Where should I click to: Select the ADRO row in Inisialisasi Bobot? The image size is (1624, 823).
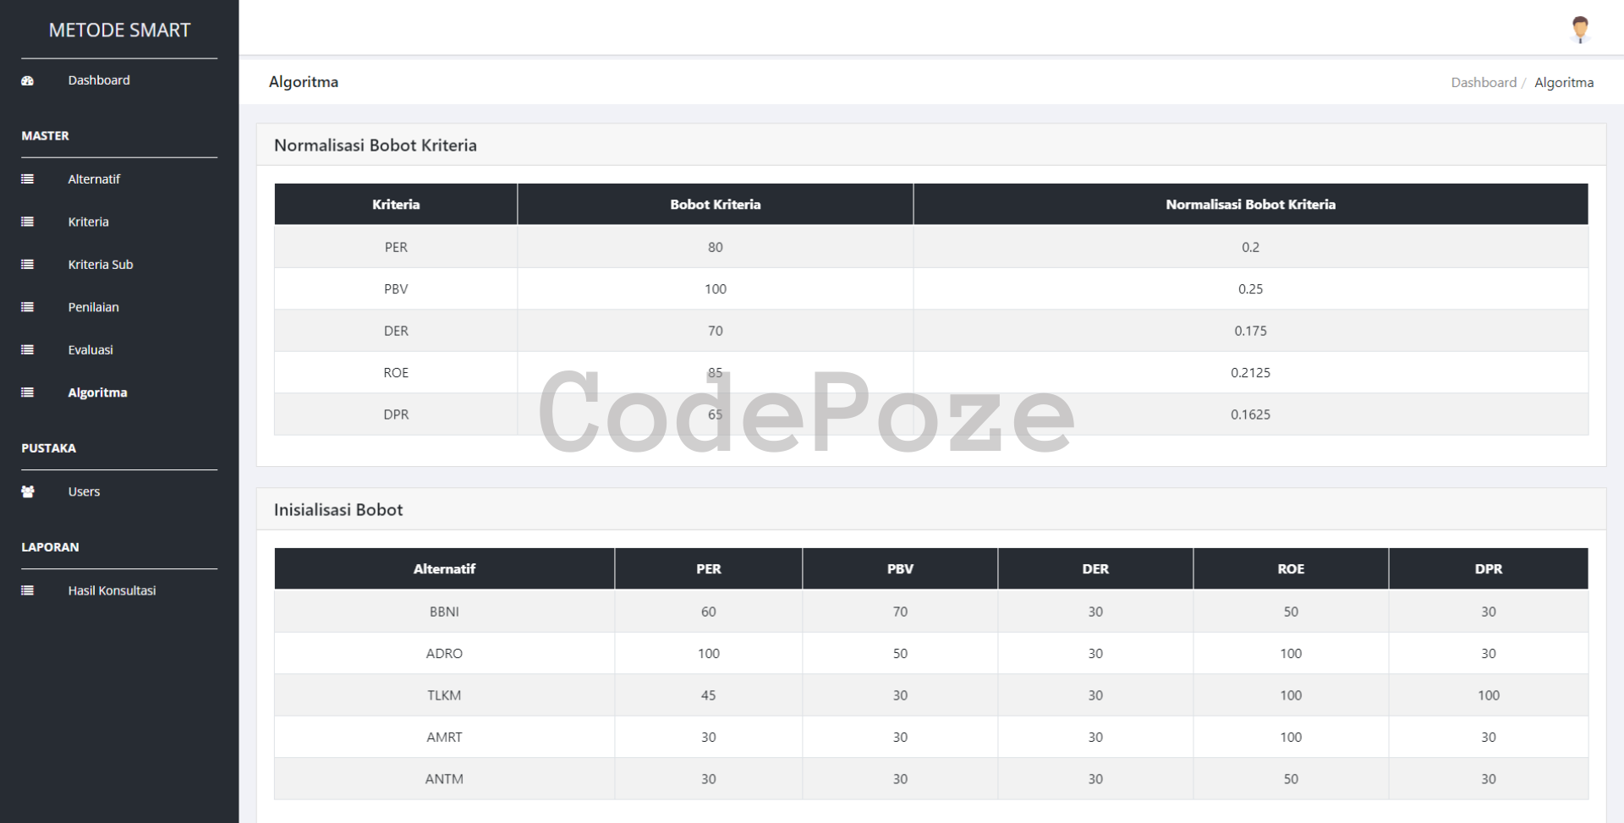pos(444,654)
